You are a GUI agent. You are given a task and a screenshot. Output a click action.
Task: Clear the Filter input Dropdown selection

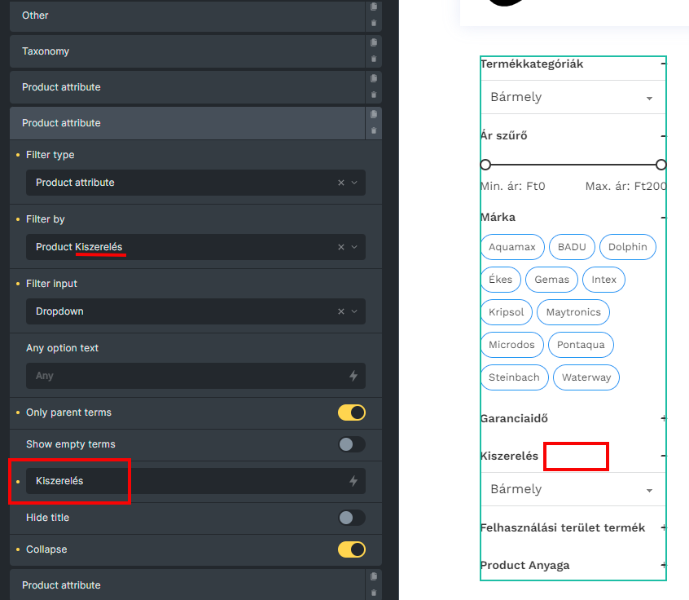pyautogui.click(x=341, y=311)
